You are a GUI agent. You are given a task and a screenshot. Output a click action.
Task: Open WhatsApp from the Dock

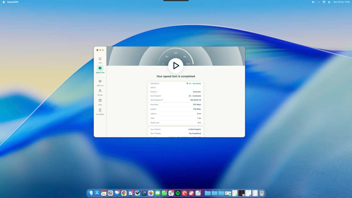point(165,193)
